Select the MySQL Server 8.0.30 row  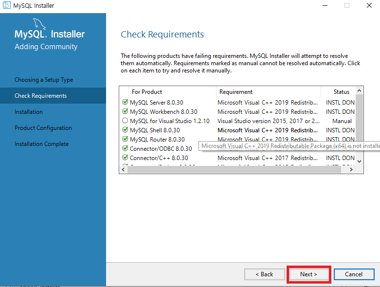tap(238, 103)
